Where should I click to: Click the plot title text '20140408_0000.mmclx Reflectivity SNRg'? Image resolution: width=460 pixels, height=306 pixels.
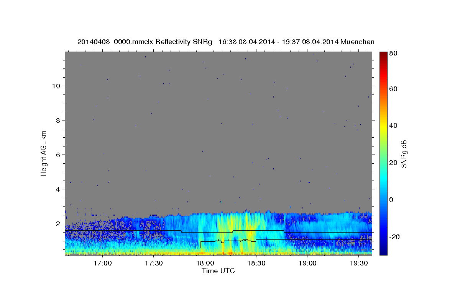click(145, 42)
